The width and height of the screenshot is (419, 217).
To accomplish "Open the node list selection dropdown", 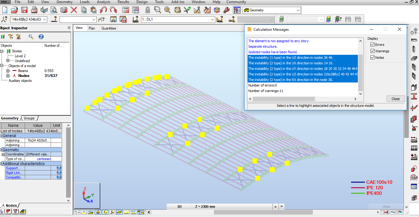I will tap(45, 19).
